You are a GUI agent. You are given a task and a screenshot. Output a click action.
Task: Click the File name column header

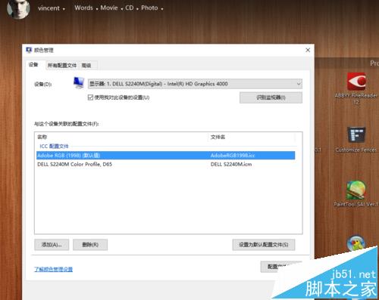tap(252, 137)
